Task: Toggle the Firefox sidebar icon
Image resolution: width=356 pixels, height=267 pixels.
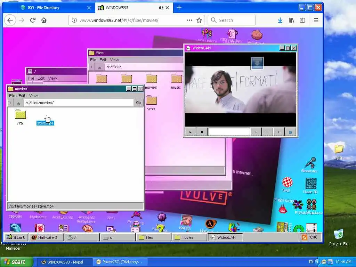Action: (x=302, y=20)
